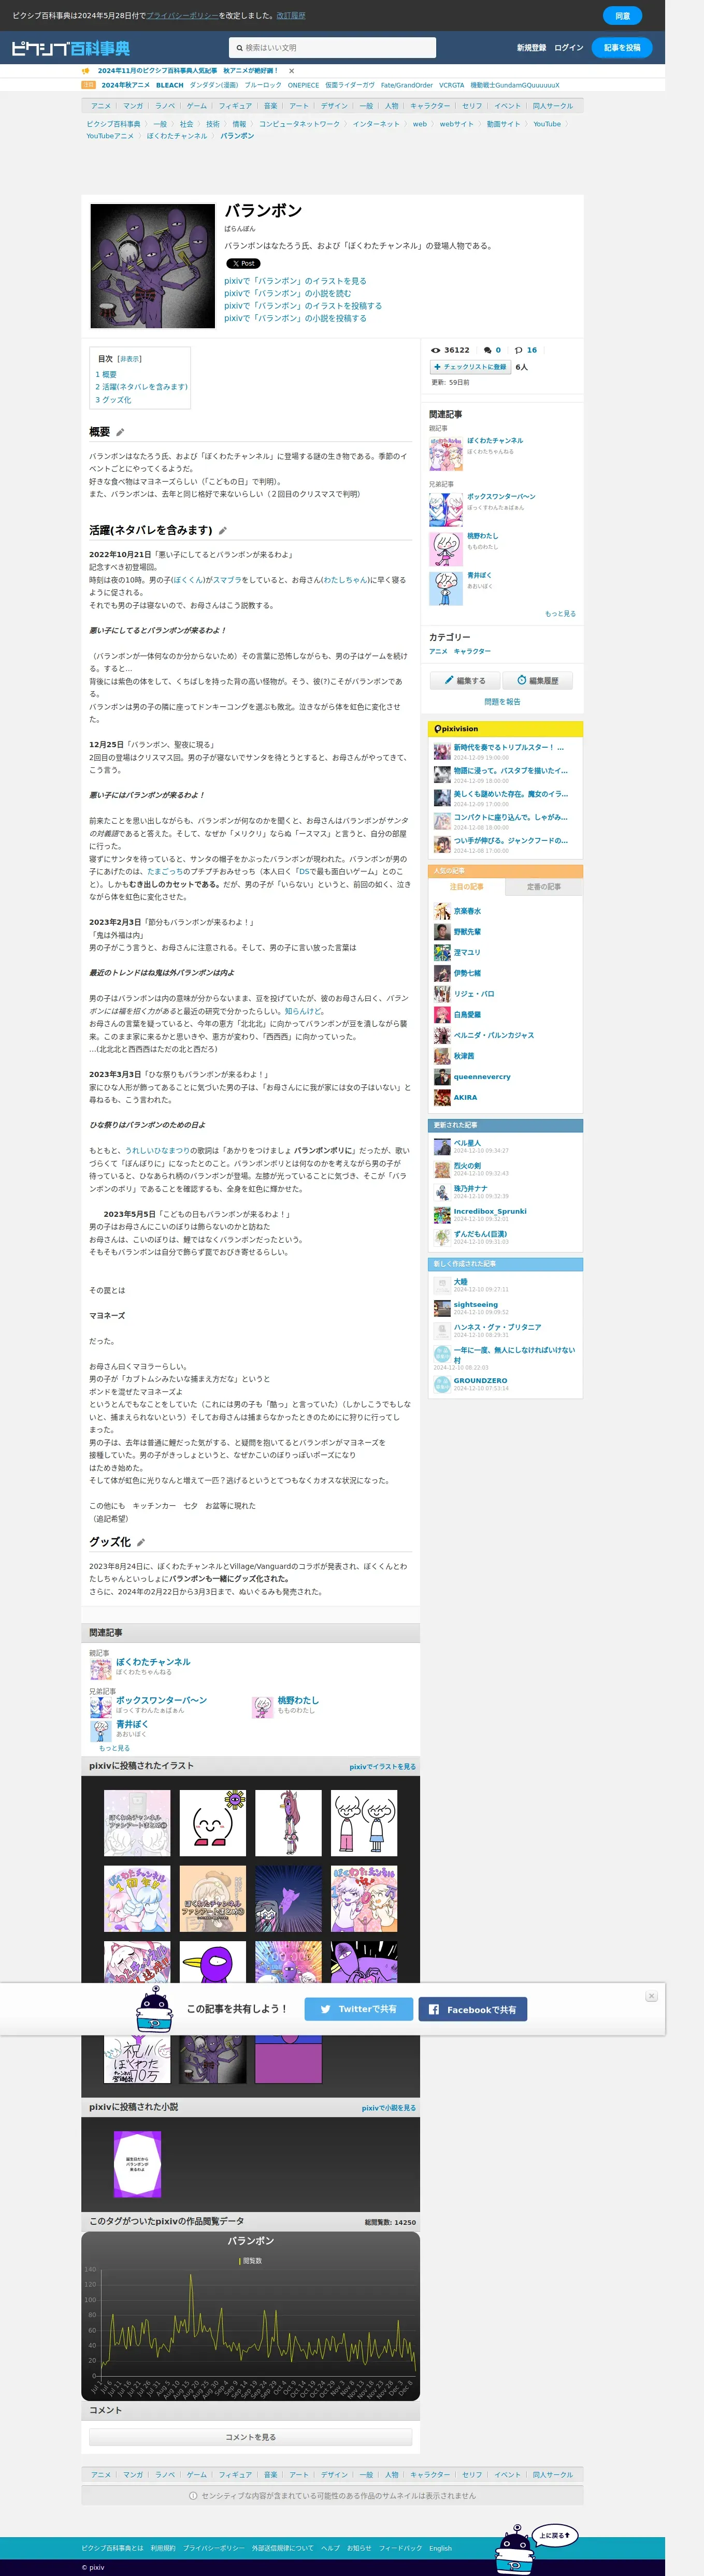
Task: Click the pixiv works count icon
Action: pos(519,351)
